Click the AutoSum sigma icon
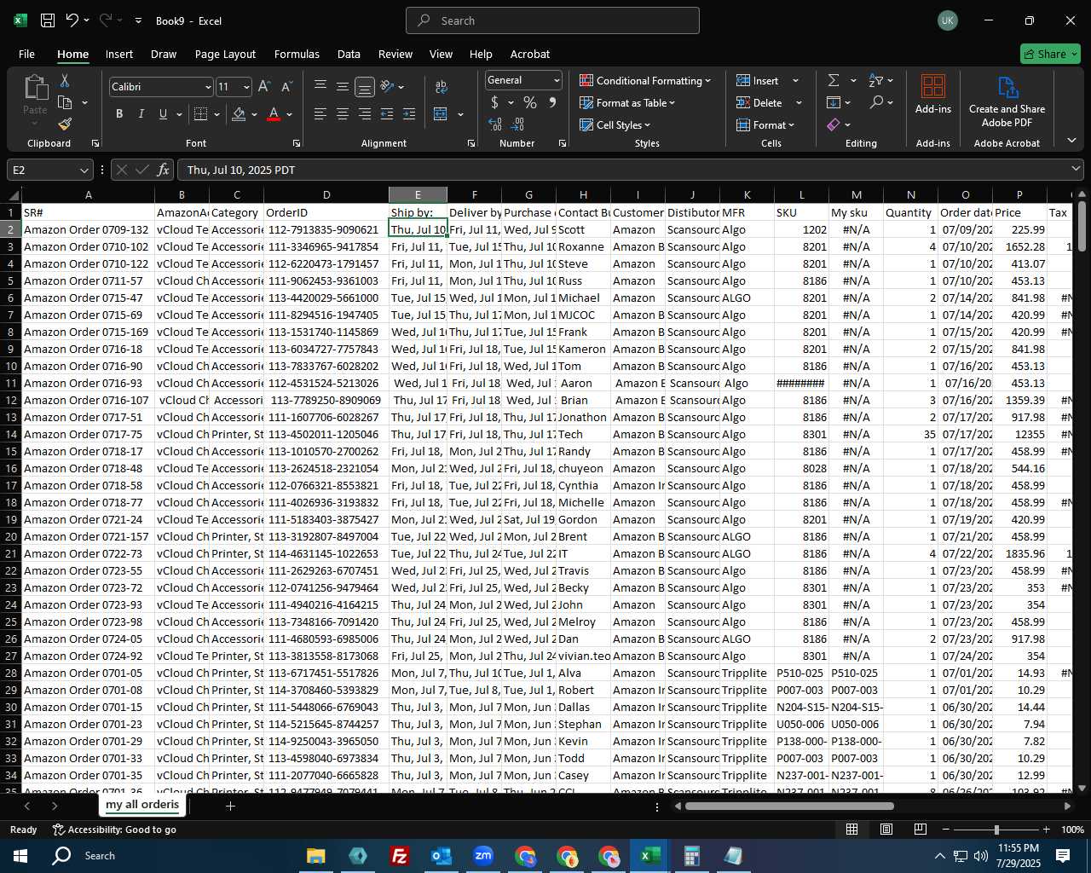 point(834,80)
